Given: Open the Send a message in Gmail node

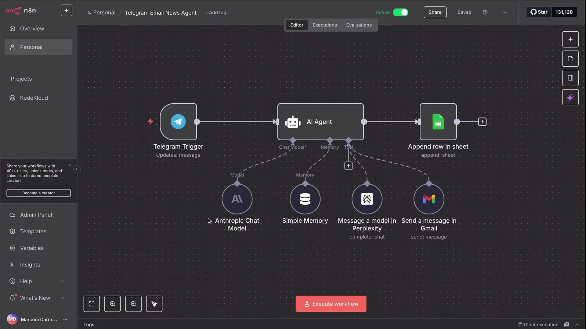Looking at the screenshot, I should pos(429,199).
